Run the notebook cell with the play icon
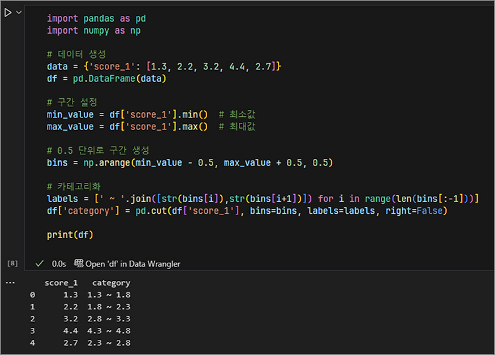 point(8,13)
